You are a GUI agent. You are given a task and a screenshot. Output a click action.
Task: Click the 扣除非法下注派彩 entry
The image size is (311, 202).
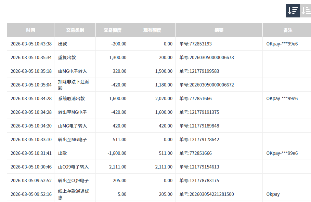[74, 85]
